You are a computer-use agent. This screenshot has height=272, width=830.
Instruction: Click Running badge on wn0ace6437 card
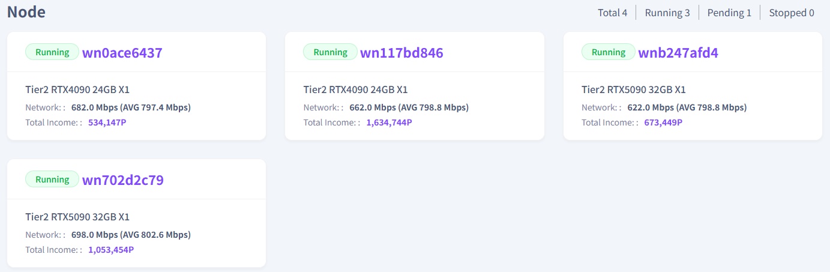52,52
